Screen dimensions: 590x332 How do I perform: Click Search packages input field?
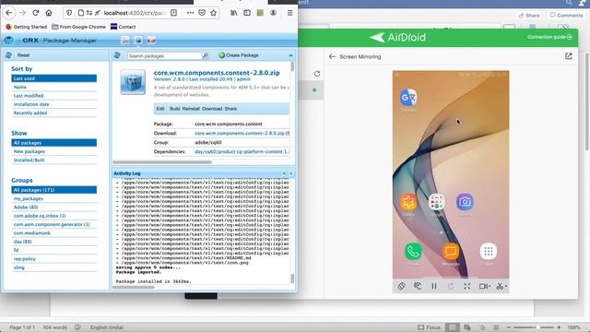point(164,55)
